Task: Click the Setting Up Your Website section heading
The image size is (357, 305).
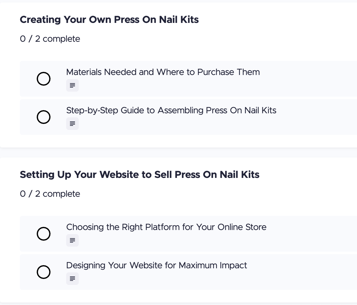Action: (x=140, y=174)
